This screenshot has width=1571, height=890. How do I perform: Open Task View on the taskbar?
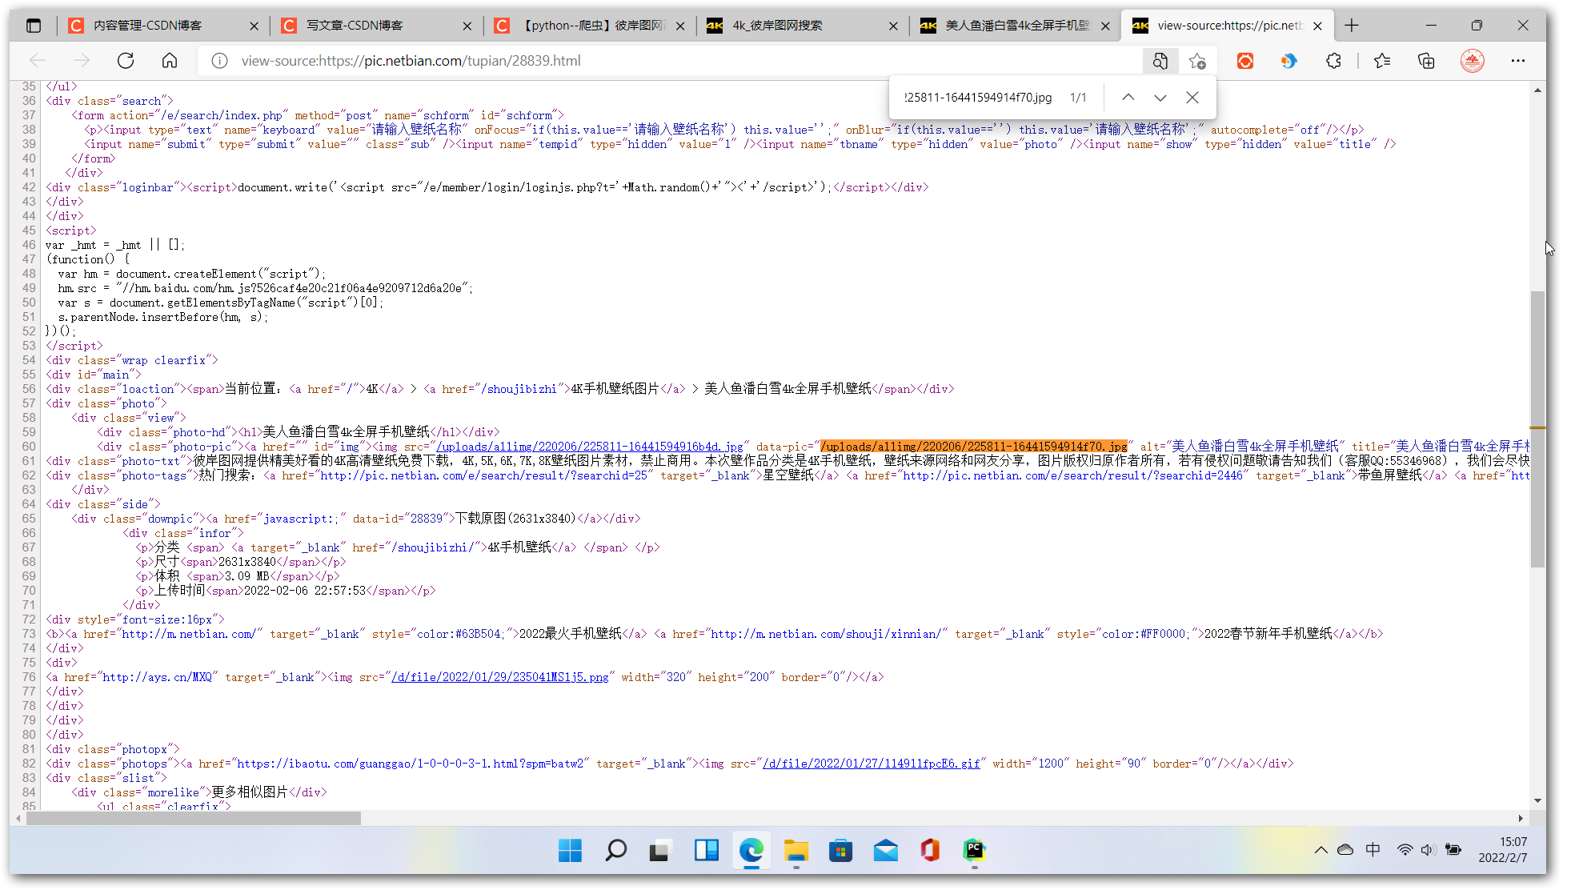[x=660, y=850]
